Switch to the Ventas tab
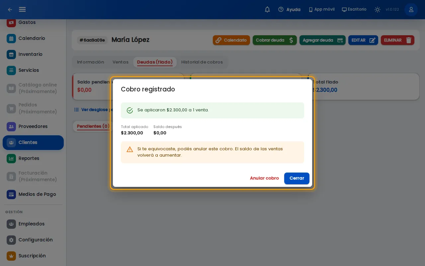The height and width of the screenshot is (266, 425). (x=121, y=62)
